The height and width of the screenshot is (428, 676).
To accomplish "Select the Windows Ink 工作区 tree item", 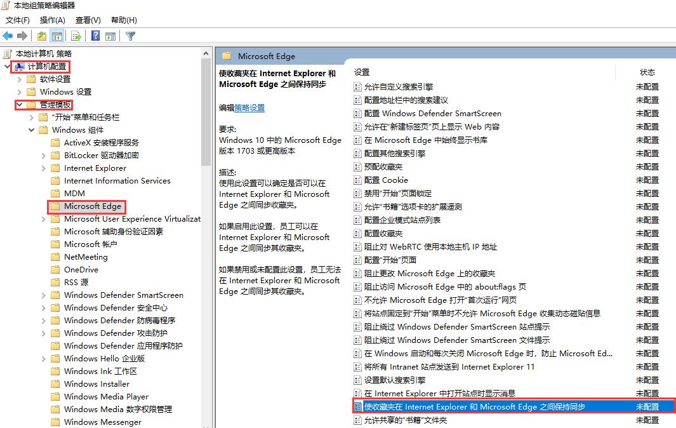I will click(100, 371).
